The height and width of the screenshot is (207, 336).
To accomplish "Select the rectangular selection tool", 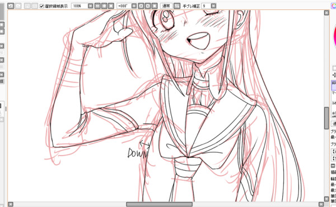I will [334, 68].
